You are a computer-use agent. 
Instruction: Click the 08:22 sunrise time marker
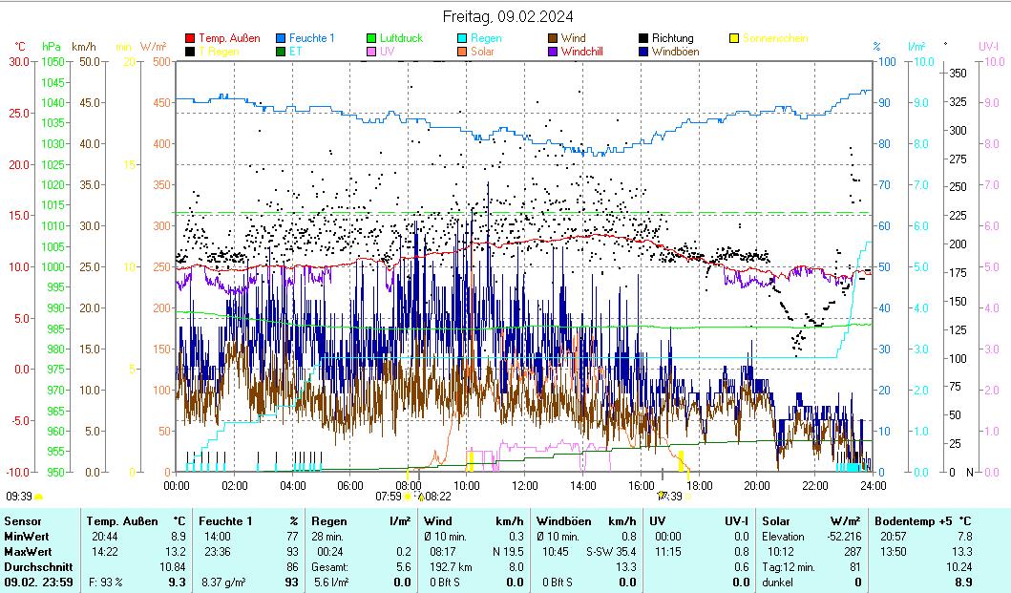tap(437, 497)
